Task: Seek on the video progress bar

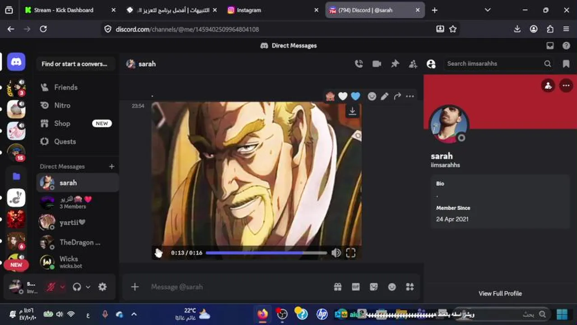Action: click(266, 253)
